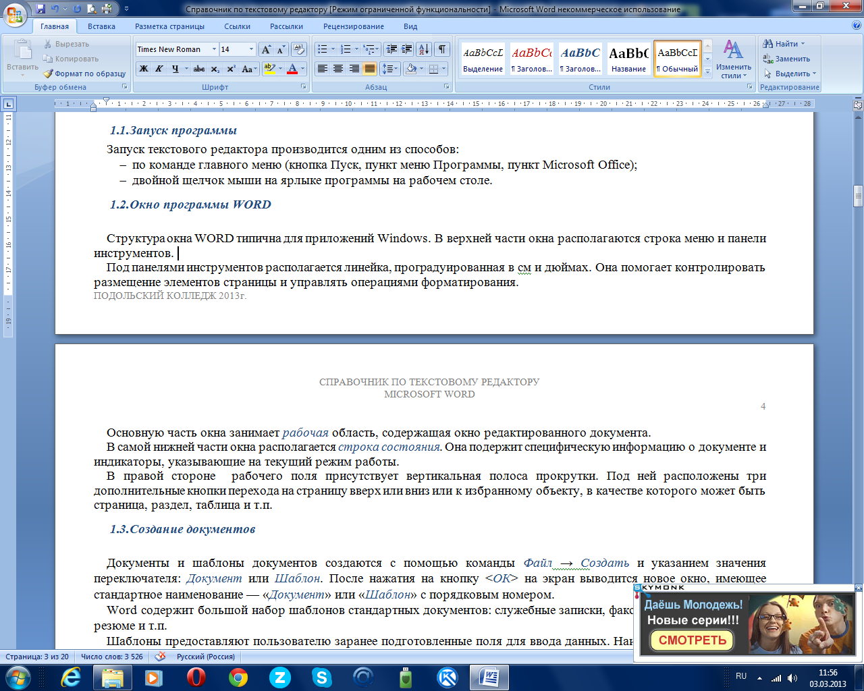This screenshot has height=691, width=864.
Task: Click the paragraph shading paint bucket
Action: 410,69
